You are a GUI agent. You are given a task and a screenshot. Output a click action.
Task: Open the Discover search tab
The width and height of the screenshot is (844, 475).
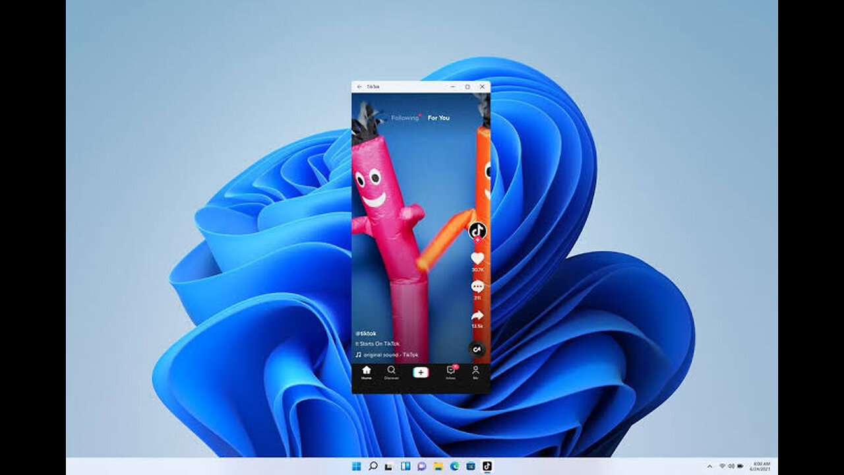392,373
